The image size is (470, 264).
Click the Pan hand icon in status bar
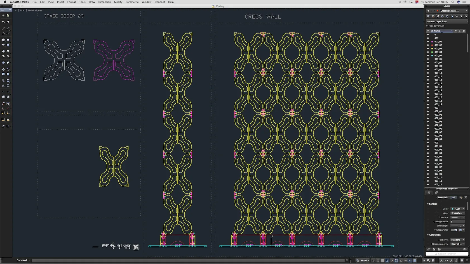pyautogui.click(x=424, y=260)
